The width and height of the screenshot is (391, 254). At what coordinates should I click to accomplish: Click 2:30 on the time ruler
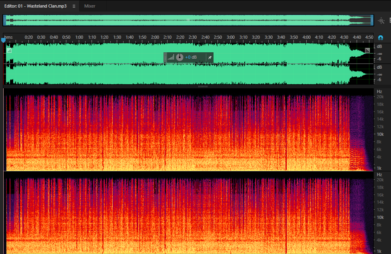pyautogui.click(x=193, y=37)
